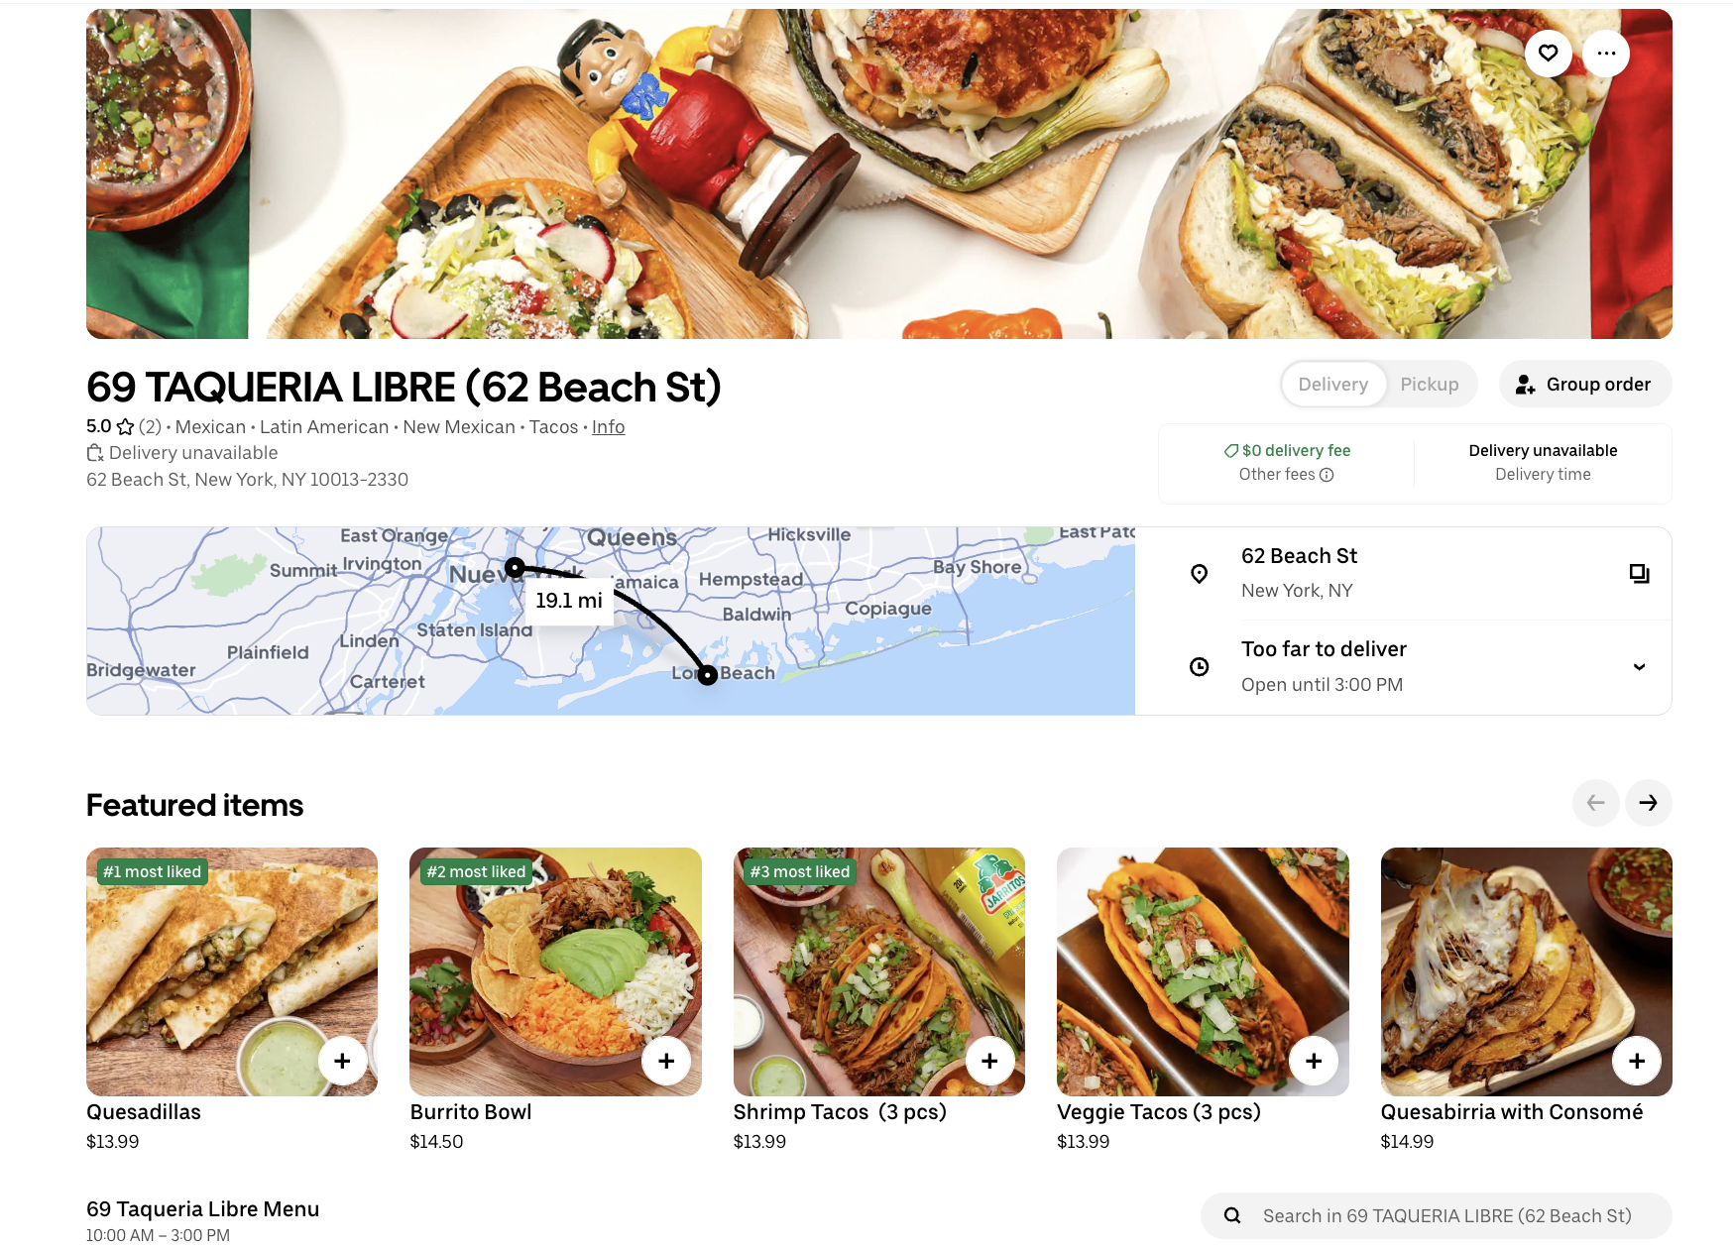The image size is (1733, 1249).
Task: Favorite the restaurant with the heart icon
Action: [x=1548, y=54]
